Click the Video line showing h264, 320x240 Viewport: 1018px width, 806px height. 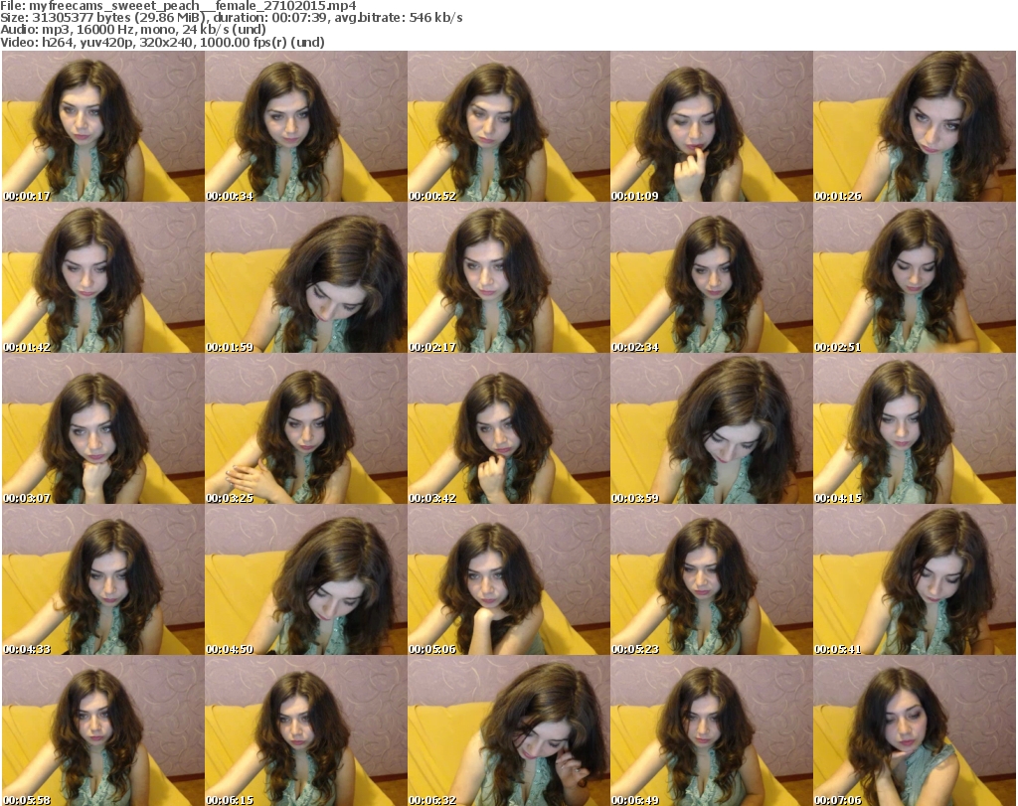pyautogui.click(x=162, y=42)
